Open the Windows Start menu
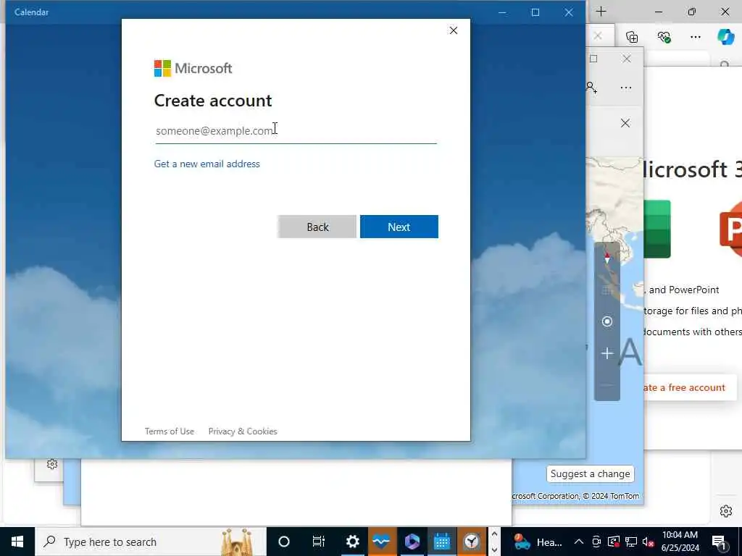The height and width of the screenshot is (556, 742). pos(17,542)
